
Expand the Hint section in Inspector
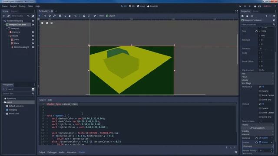257,74
